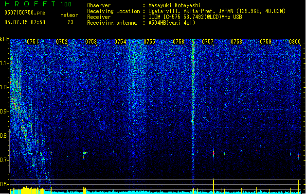Select the filename 0507150750.png
Viewport: 306px width, 194px height.
(25, 13)
